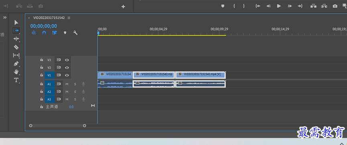
Task: Toggle lock on V1 track
Action: [x=41, y=75]
